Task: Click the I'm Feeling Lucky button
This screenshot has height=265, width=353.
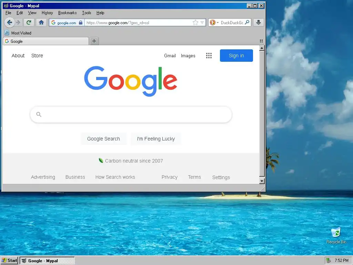Action: (x=156, y=139)
